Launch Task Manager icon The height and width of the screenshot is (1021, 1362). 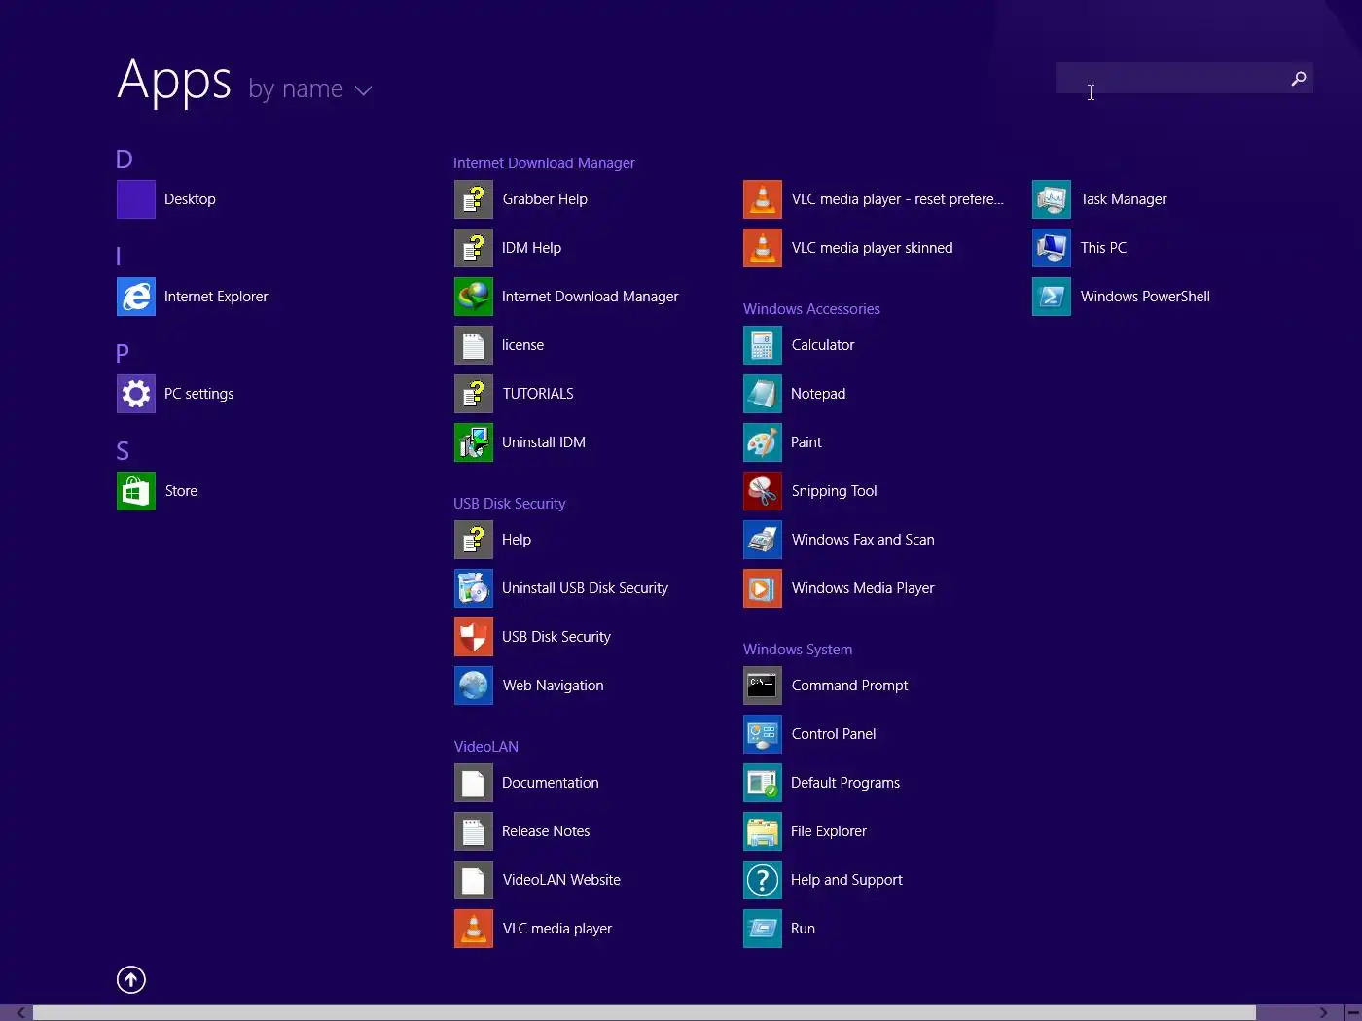tap(1052, 199)
